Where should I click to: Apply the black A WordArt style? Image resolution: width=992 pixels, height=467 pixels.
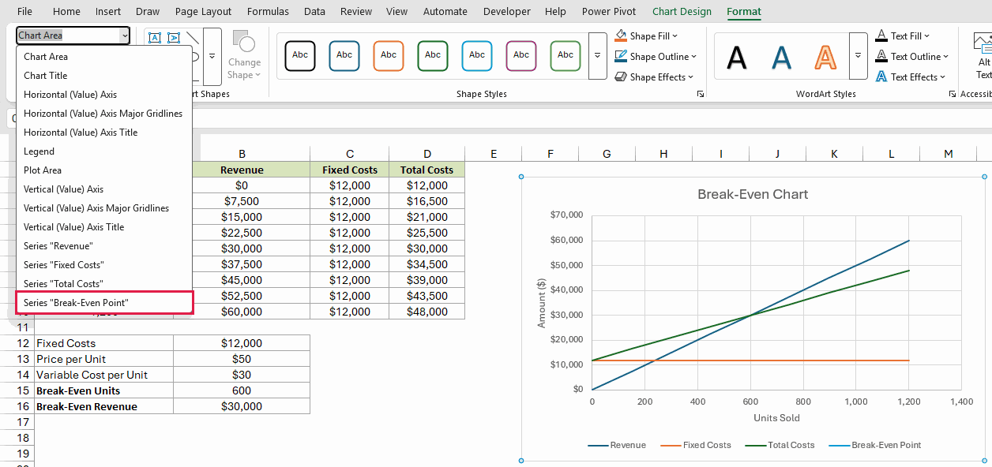pyautogui.click(x=737, y=57)
